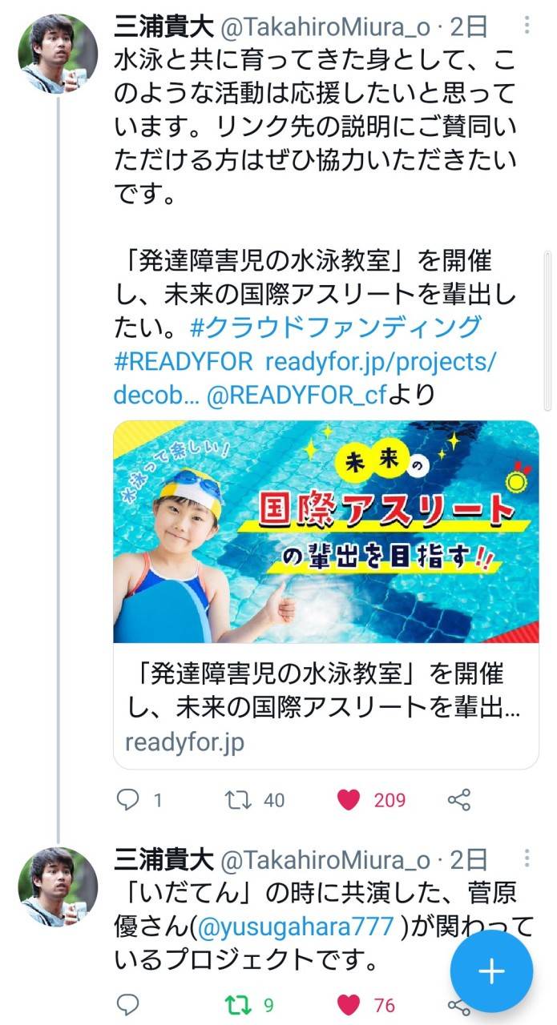Compose a new tweet with plus button

coord(490,971)
